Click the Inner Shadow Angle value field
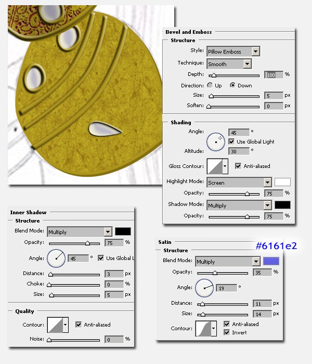The height and width of the screenshot is (364, 312). point(78,258)
